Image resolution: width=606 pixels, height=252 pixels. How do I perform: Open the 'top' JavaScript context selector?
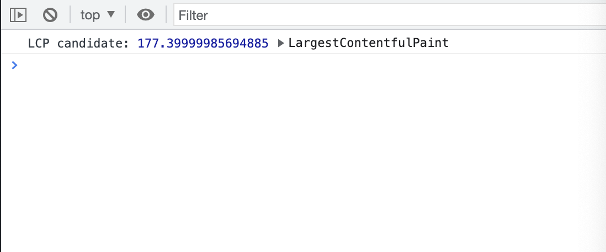98,15
